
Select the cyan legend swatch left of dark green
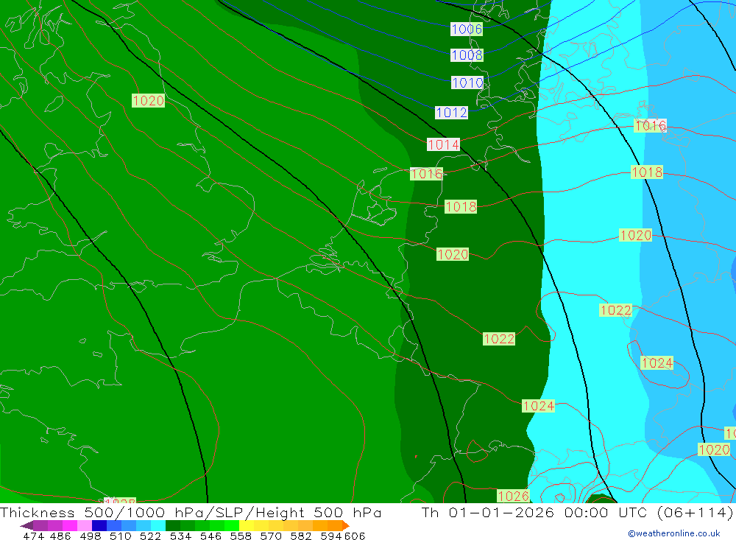(x=158, y=525)
